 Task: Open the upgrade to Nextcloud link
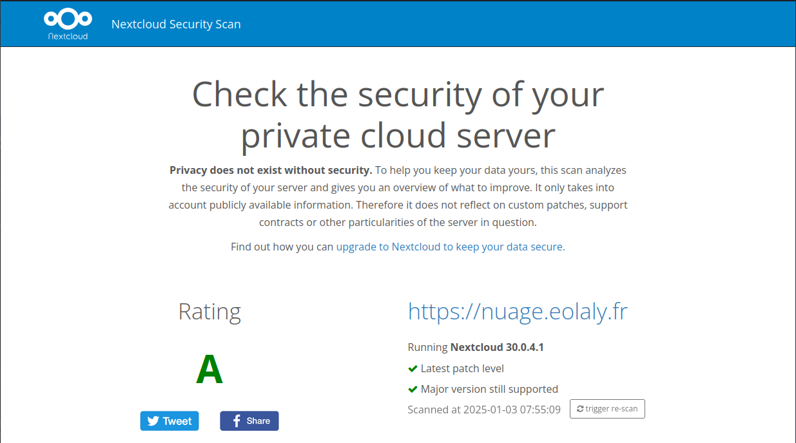pos(449,247)
